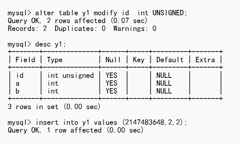Click the 'Default' column header
The width and height of the screenshot is (240, 144).
pyautogui.click(x=170, y=60)
